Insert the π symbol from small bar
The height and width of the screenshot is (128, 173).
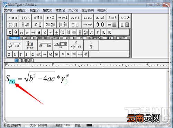tap(10, 33)
